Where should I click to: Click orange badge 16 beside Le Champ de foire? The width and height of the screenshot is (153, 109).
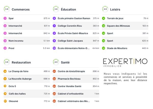(5, 71)
